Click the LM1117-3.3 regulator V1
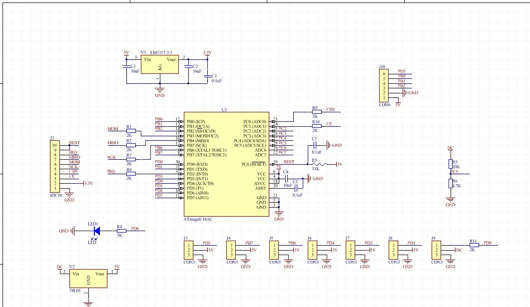Viewport: 530px width, 307px height. (159, 64)
